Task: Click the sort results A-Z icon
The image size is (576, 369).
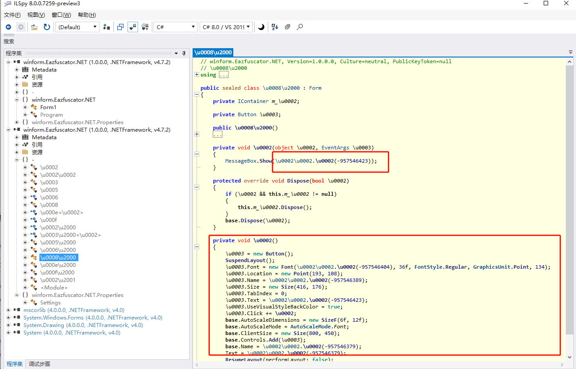Action: (274, 27)
